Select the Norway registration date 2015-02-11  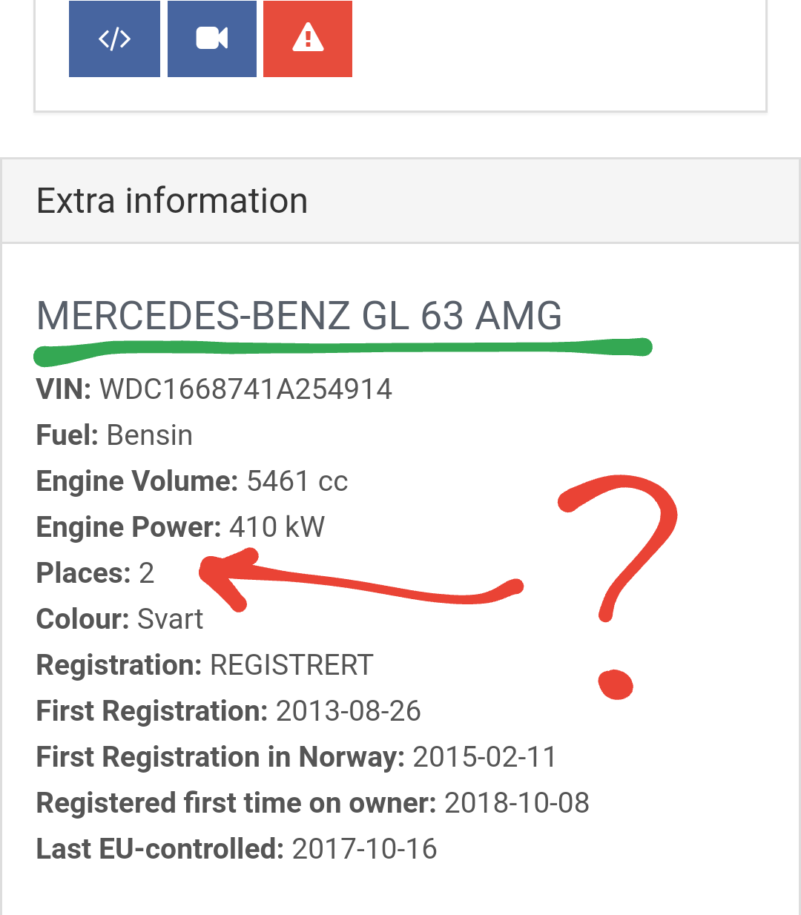pyautogui.click(x=484, y=757)
